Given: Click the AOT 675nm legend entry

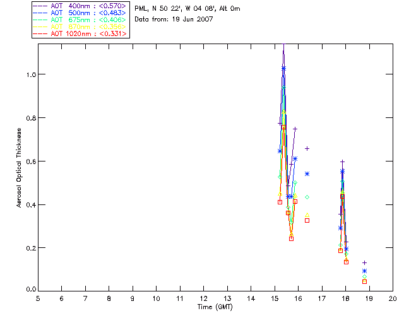Looking at the screenshot, I should (80, 20).
